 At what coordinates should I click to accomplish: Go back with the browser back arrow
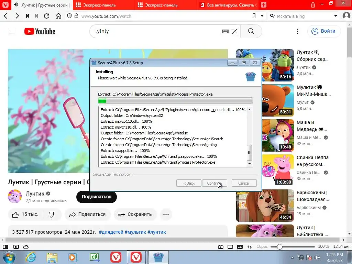6,16
